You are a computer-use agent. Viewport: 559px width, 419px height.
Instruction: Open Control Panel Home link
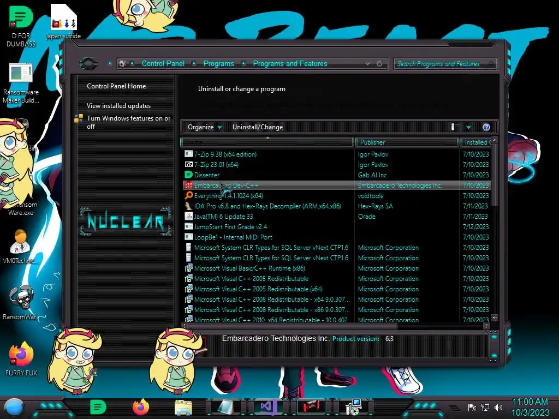(x=116, y=86)
